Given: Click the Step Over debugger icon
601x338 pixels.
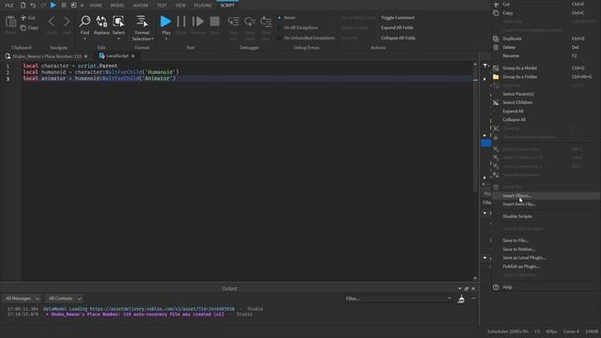Looking at the screenshot, I should tap(250, 22).
